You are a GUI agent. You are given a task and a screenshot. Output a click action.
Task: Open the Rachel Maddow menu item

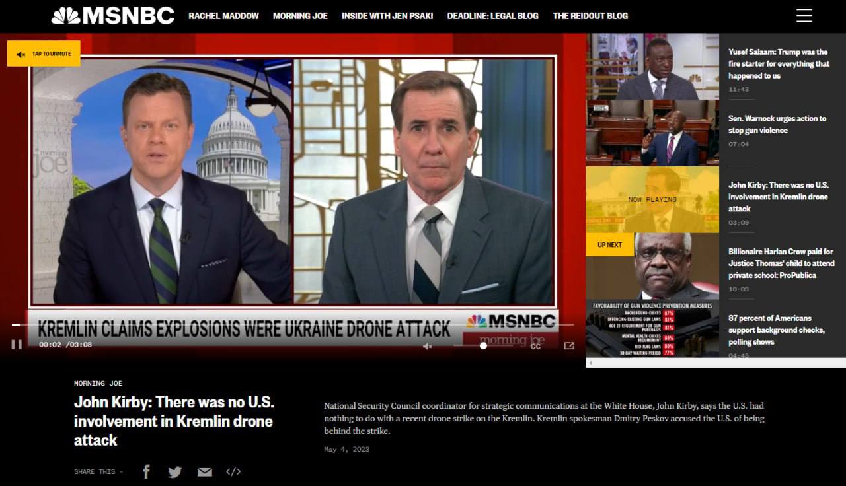[223, 16]
